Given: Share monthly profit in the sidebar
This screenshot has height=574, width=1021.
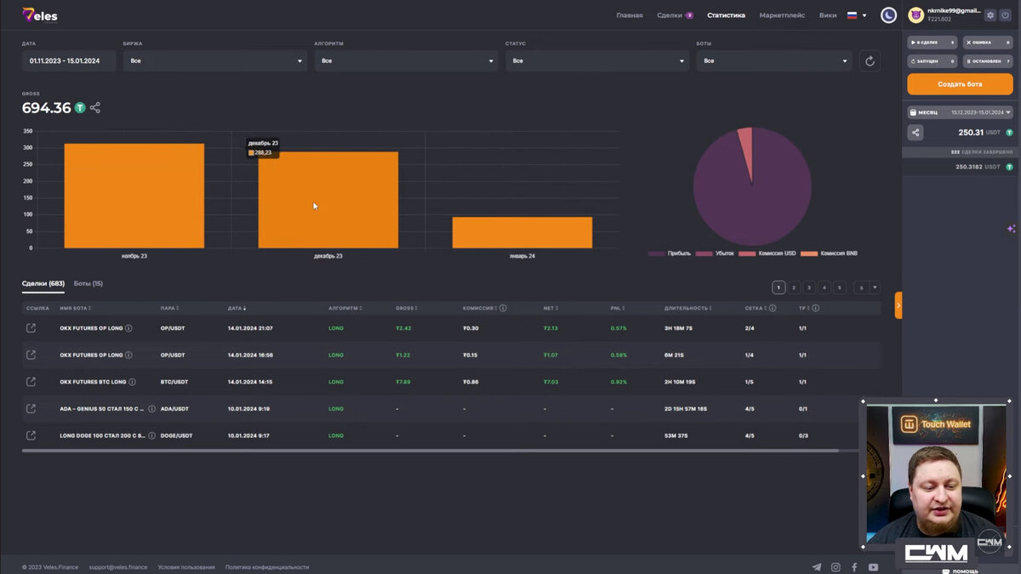Looking at the screenshot, I should [x=915, y=133].
